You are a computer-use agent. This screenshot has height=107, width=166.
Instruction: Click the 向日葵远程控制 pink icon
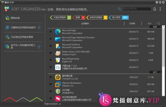58,98
